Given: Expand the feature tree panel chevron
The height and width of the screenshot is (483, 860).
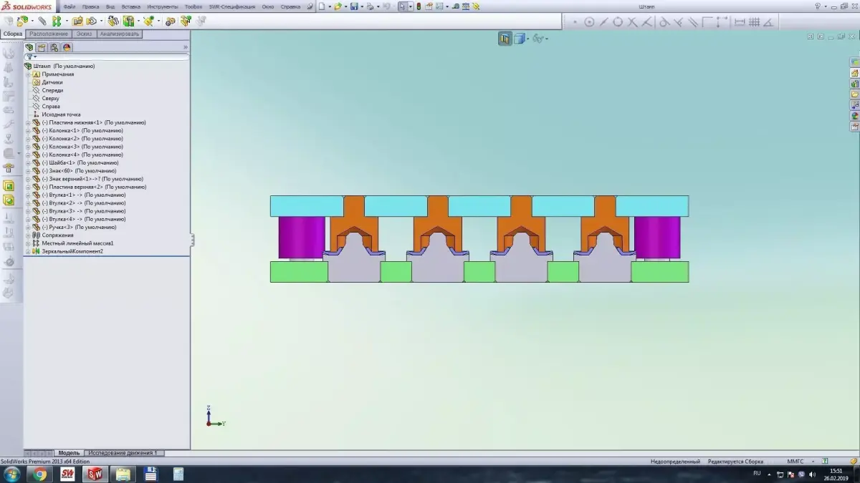Looking at the screenshot, I should pos(186,47).
